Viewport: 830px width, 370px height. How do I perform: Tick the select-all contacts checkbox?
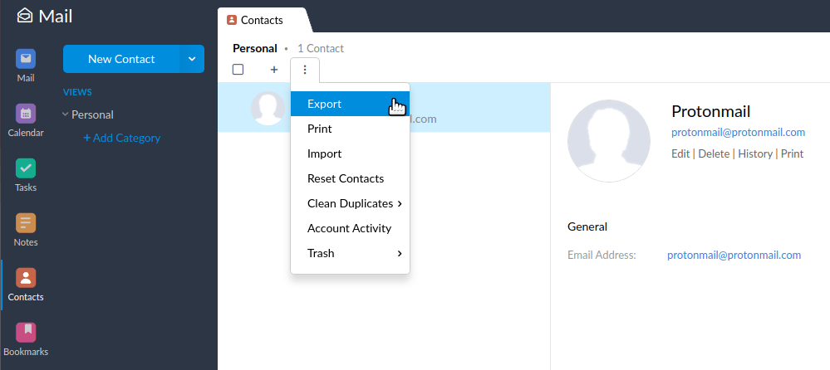click(x=238, y=70)
